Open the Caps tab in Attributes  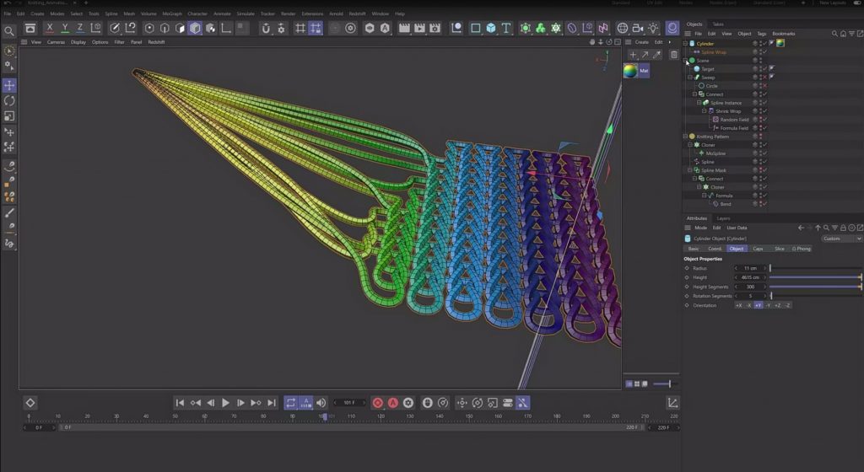click(x=759, y=249)
